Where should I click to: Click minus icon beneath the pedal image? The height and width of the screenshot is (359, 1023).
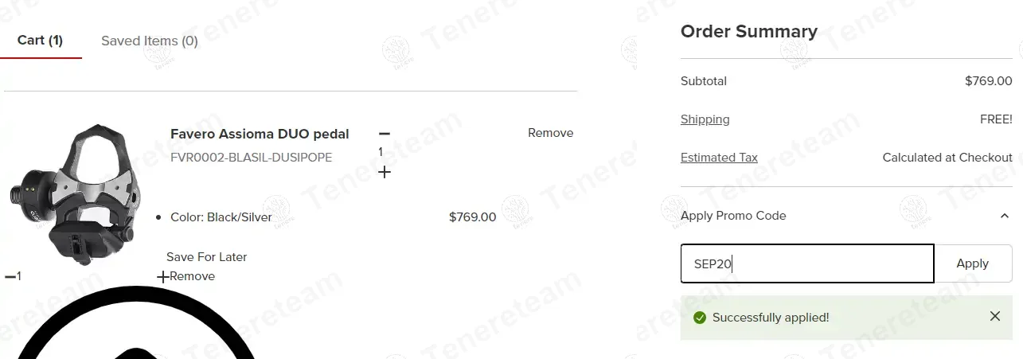(x=10, y=277)
